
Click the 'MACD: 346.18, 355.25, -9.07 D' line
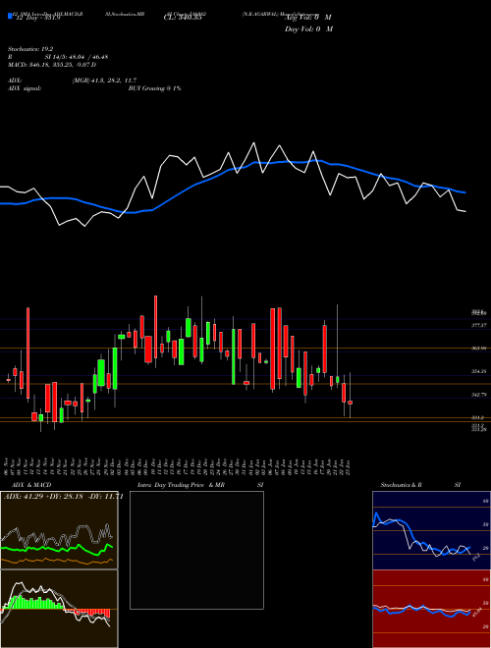pos(52,65)
